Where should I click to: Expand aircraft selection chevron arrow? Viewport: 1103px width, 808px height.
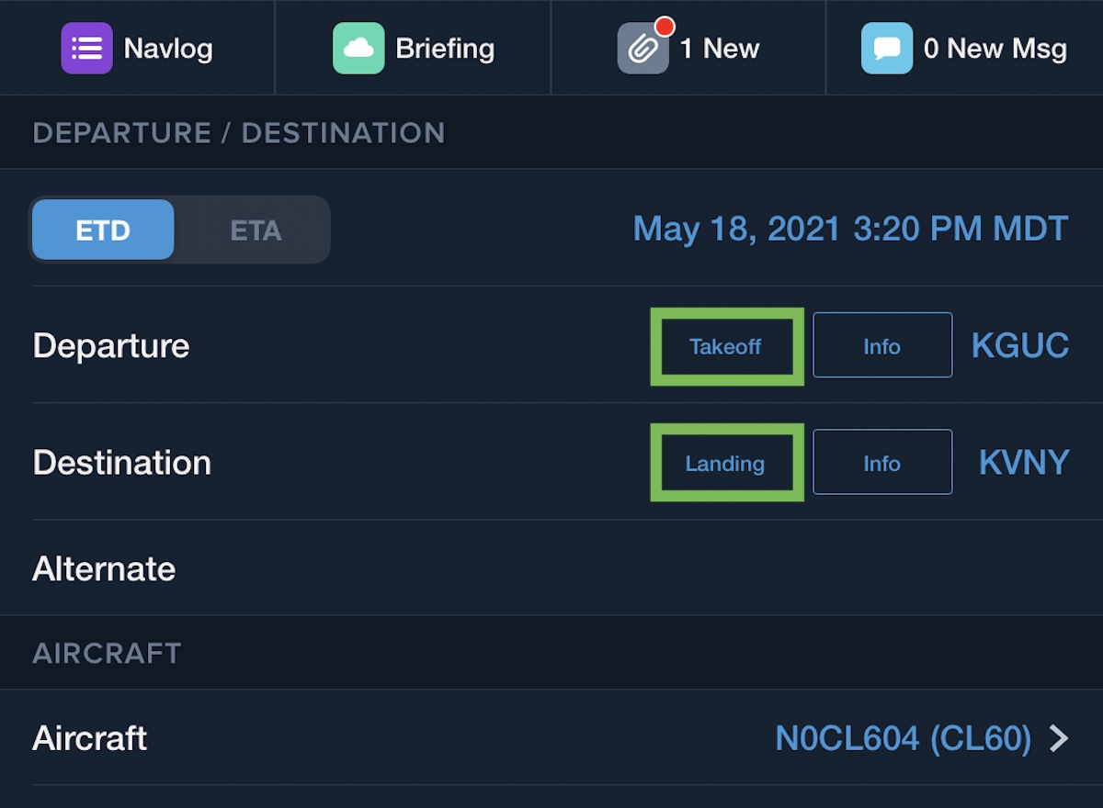tap(1060, 738)
